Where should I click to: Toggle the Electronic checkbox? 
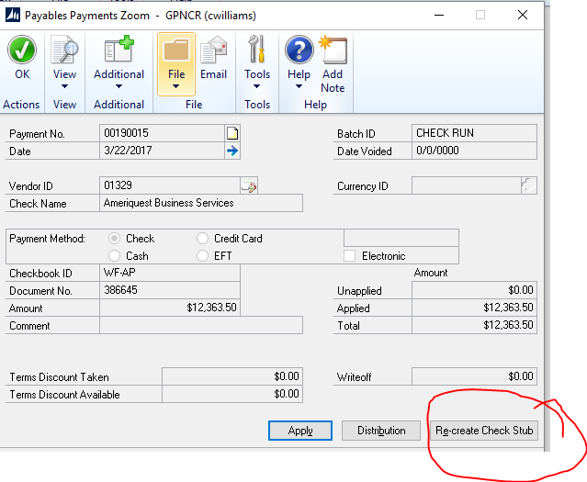[350, 256]
